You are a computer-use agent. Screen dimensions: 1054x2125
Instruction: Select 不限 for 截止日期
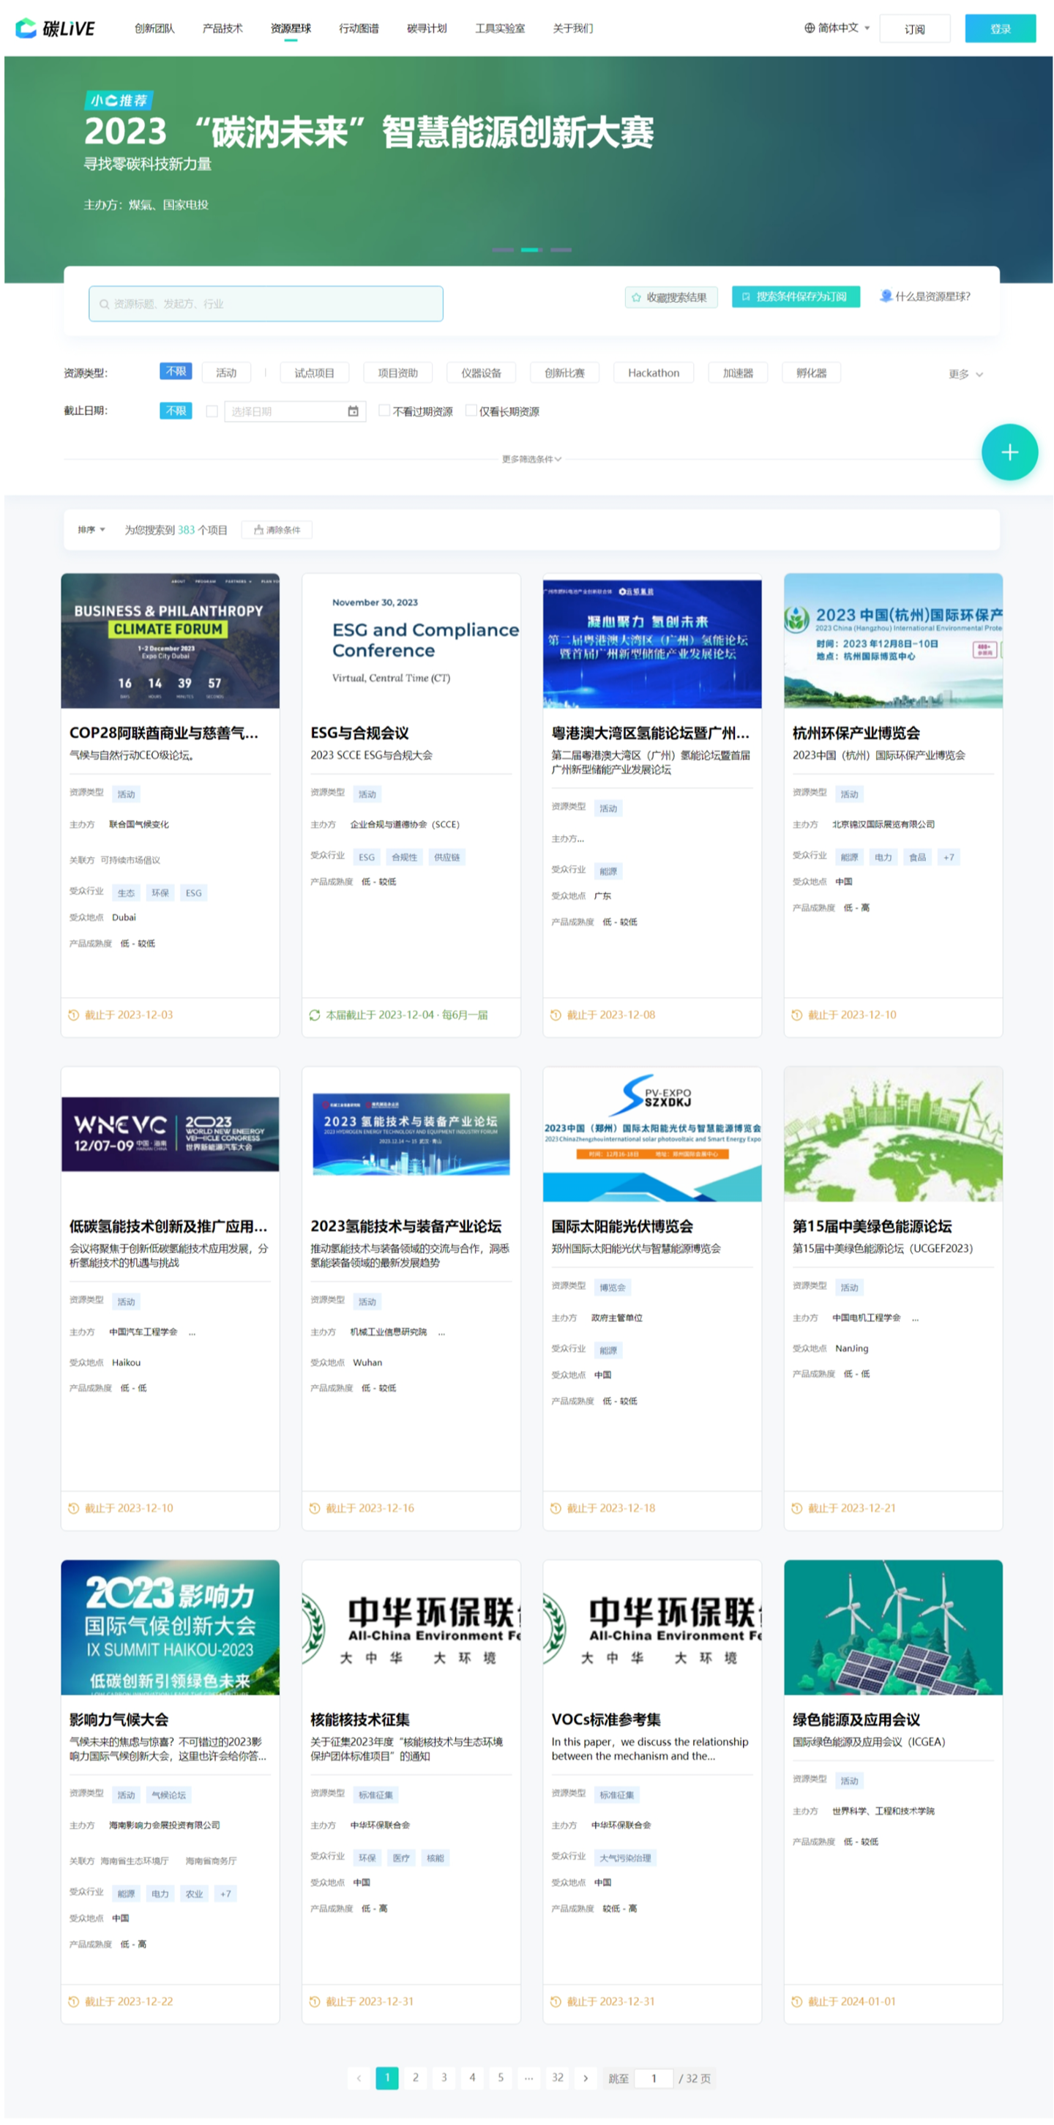(176, 411)
